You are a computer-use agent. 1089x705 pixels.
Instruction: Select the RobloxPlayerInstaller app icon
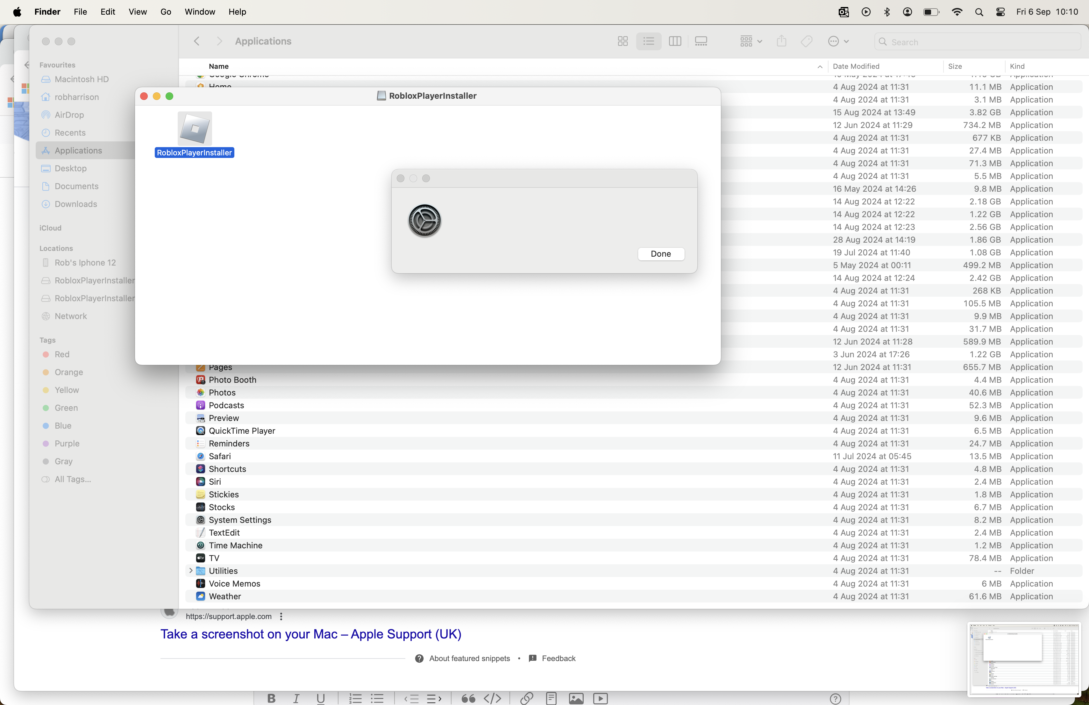point(195,129)
